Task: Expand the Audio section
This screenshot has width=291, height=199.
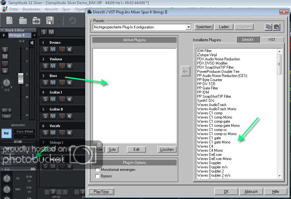Action: pos(2,154)
